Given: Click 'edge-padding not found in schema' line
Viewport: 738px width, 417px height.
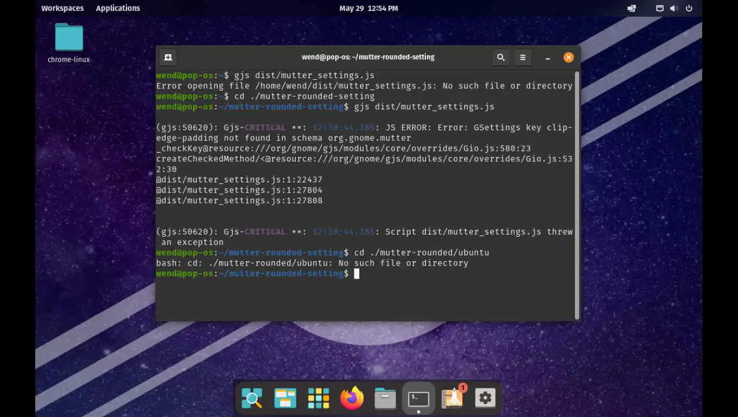Looking at the screenshot, I should pos(284,138).
